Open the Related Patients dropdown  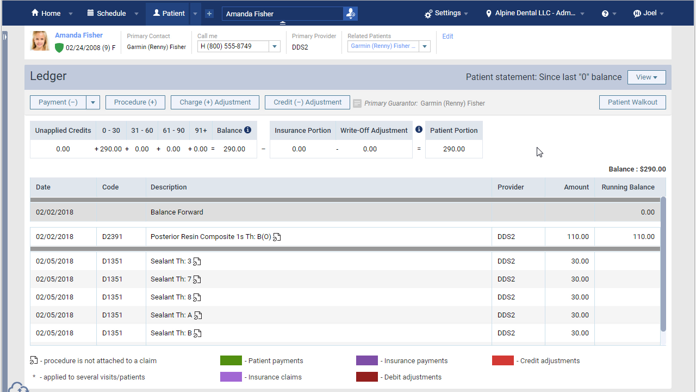(x=425, y=46)
